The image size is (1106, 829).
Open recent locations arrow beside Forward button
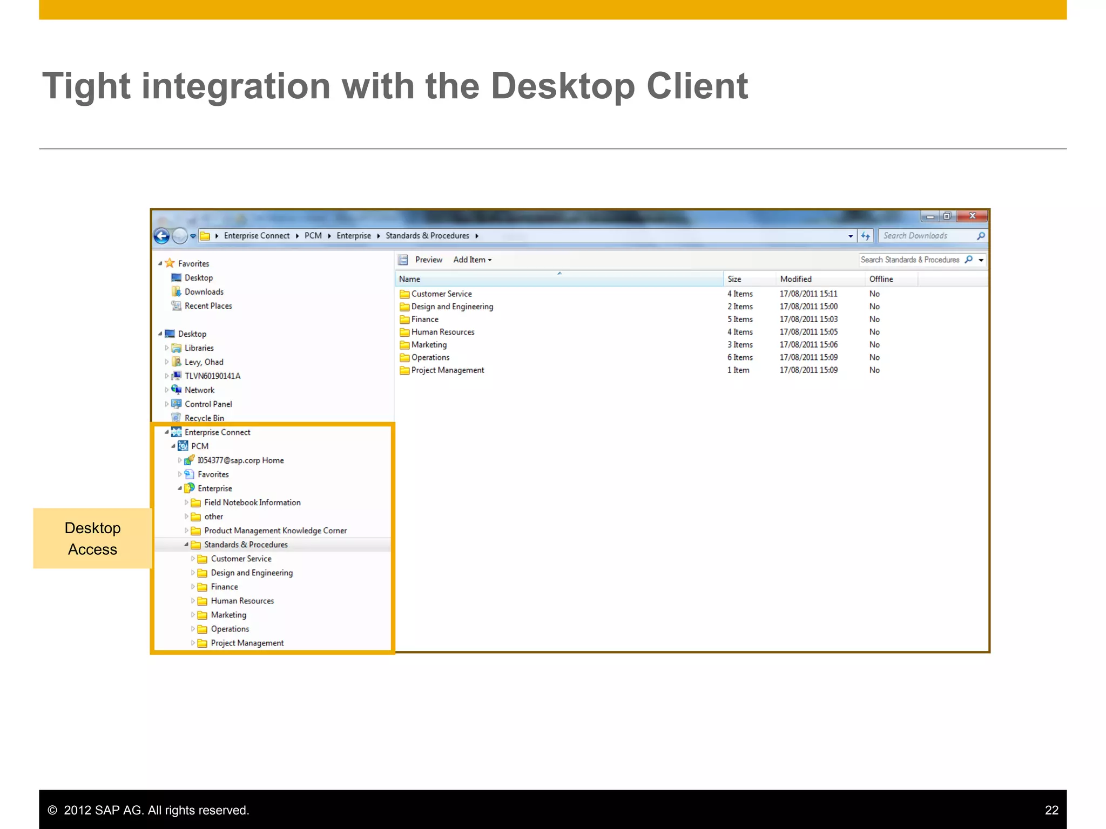click(x=193, y=236)
